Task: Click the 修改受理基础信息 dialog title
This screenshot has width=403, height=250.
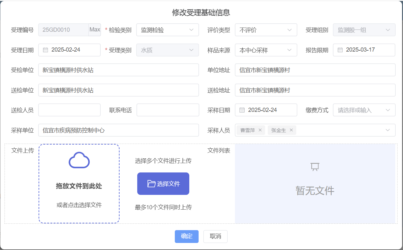Action: pyautogui.click(x=201, y=13)
